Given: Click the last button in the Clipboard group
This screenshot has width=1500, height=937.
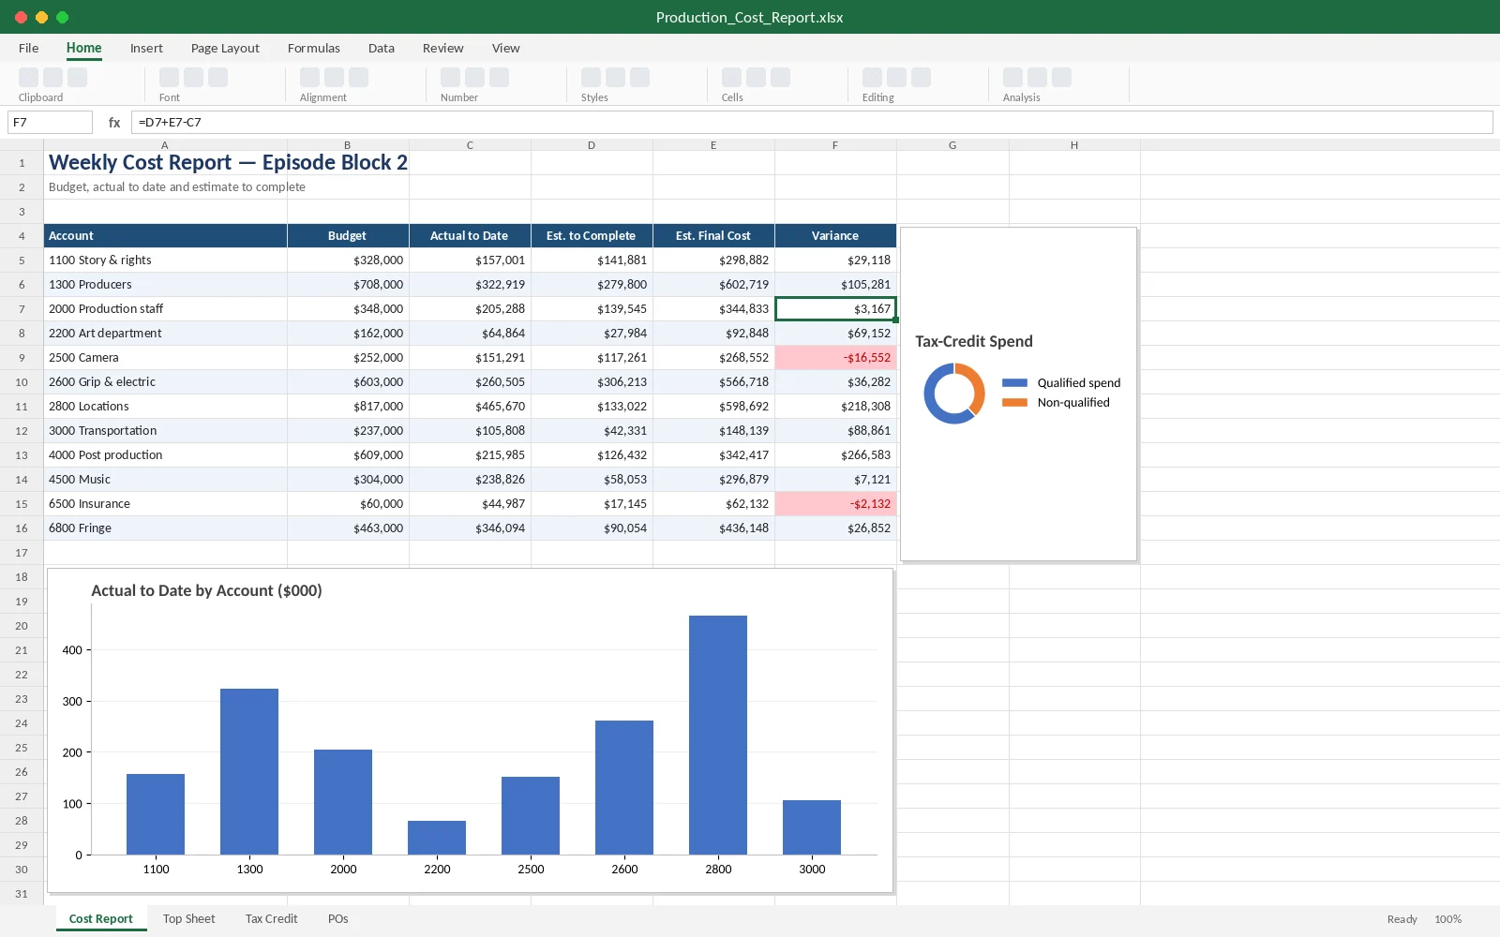Looking at the screenshot, I should (x=78, y=78).
